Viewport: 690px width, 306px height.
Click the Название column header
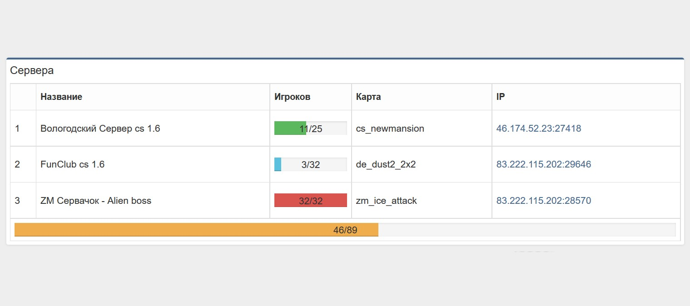tap(61, 97)
